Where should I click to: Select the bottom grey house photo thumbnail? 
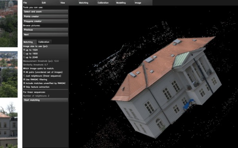9,125
